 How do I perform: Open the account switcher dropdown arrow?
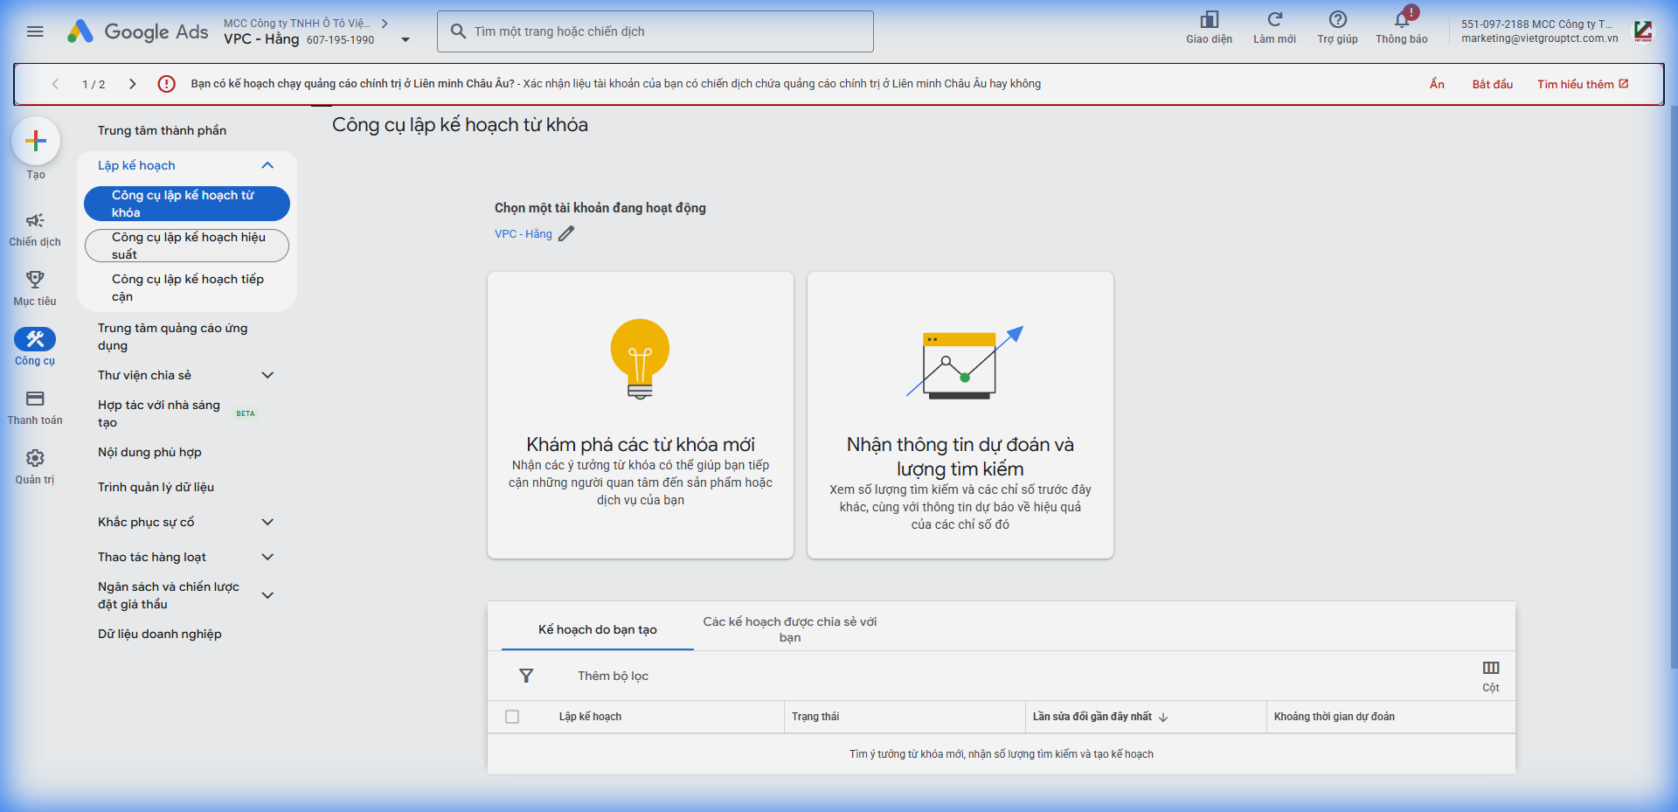pos(406,39)
